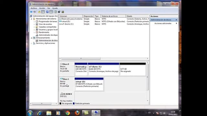Open Sticky Notes from the taskbar

click(86, 113)
